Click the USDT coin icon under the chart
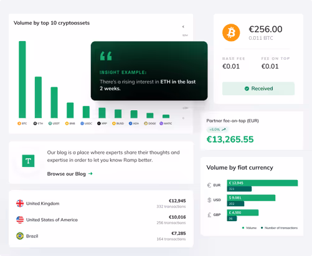This screenshot has height=256, width=312. [x=50, y=123]
